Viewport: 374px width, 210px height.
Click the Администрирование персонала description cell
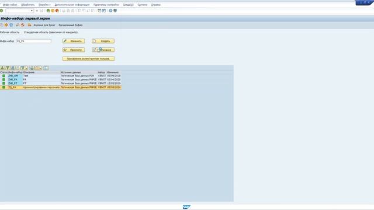coord(41,87)
